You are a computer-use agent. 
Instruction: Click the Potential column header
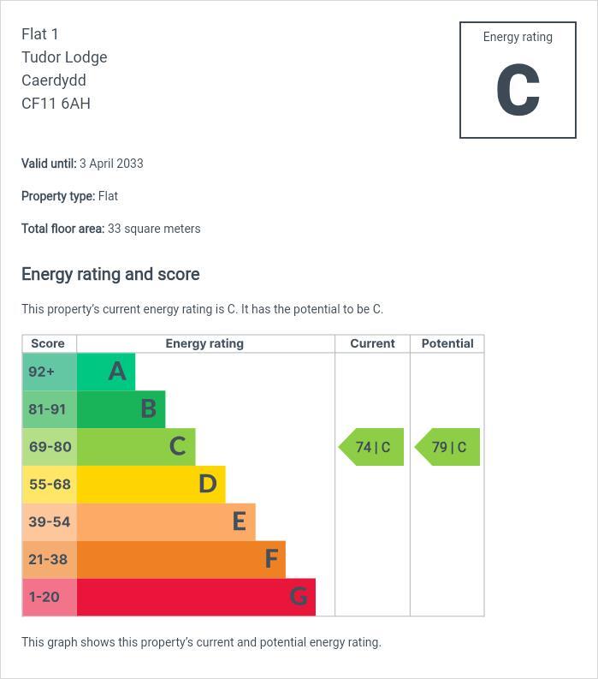[x=447, y=343]
